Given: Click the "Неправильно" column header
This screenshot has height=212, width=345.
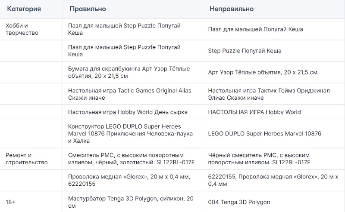Looking at the screenshot, I should 232,9.
